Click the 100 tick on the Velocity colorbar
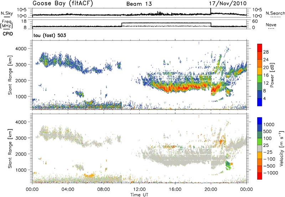 click(x=268, y=138)
